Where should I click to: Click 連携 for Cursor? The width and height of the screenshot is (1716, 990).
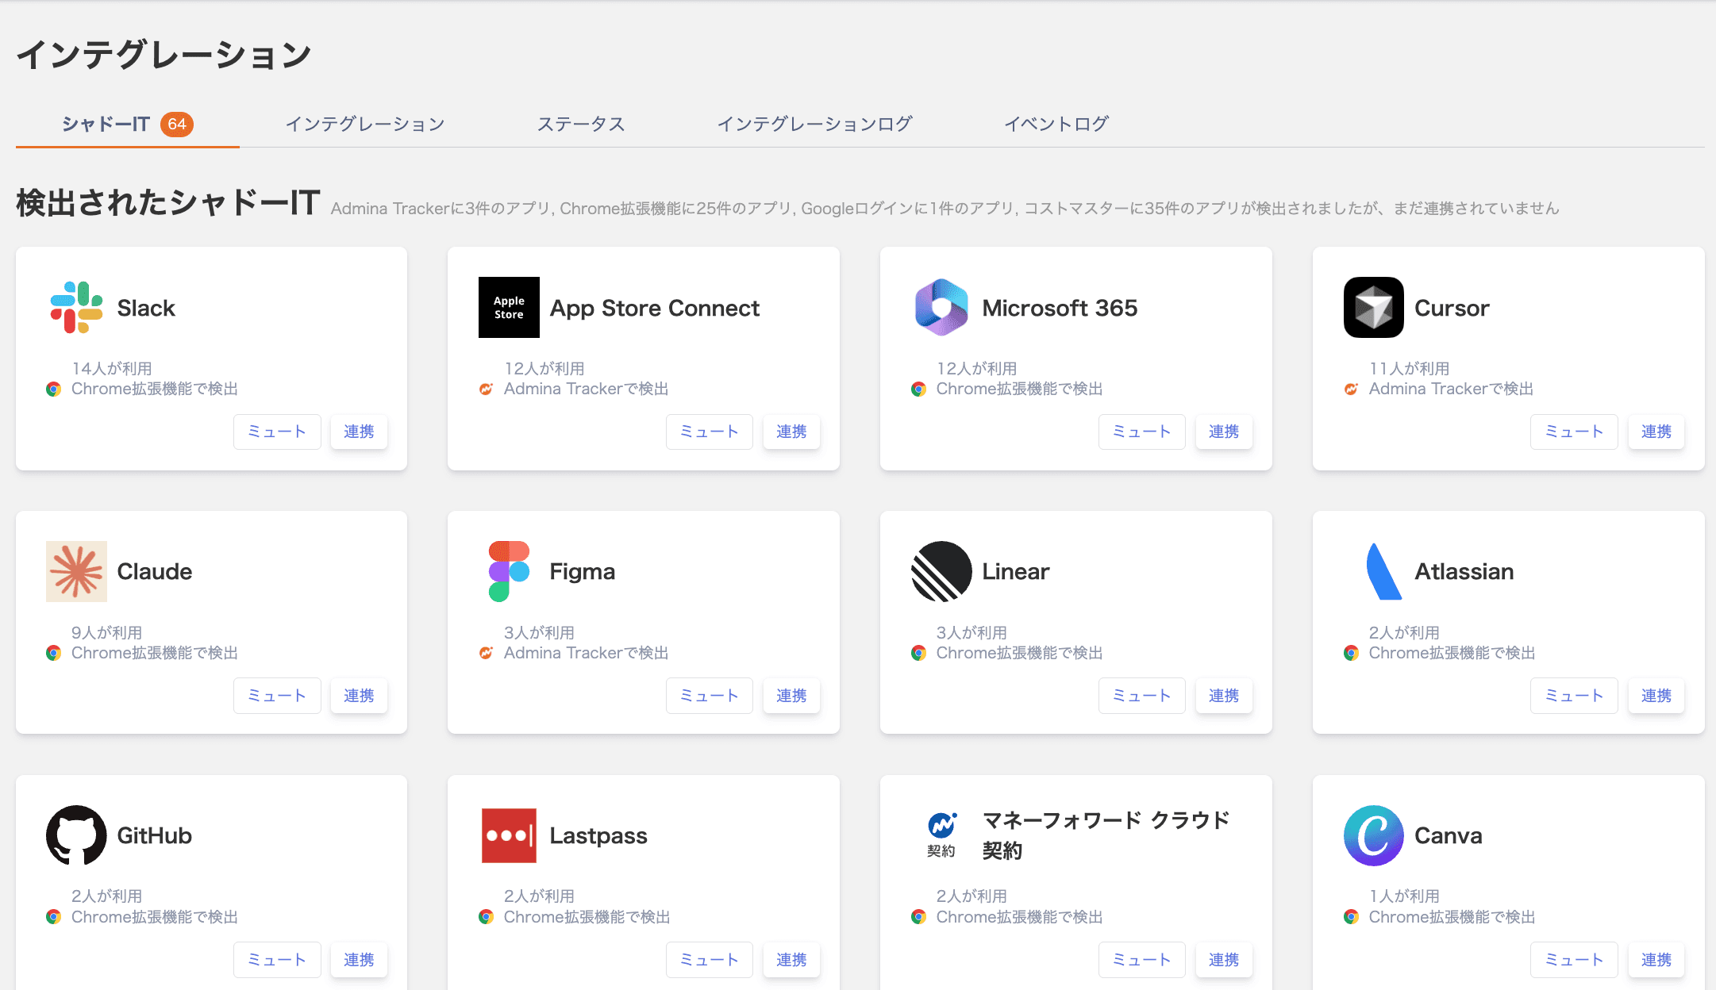click(x=1656, y=432)
